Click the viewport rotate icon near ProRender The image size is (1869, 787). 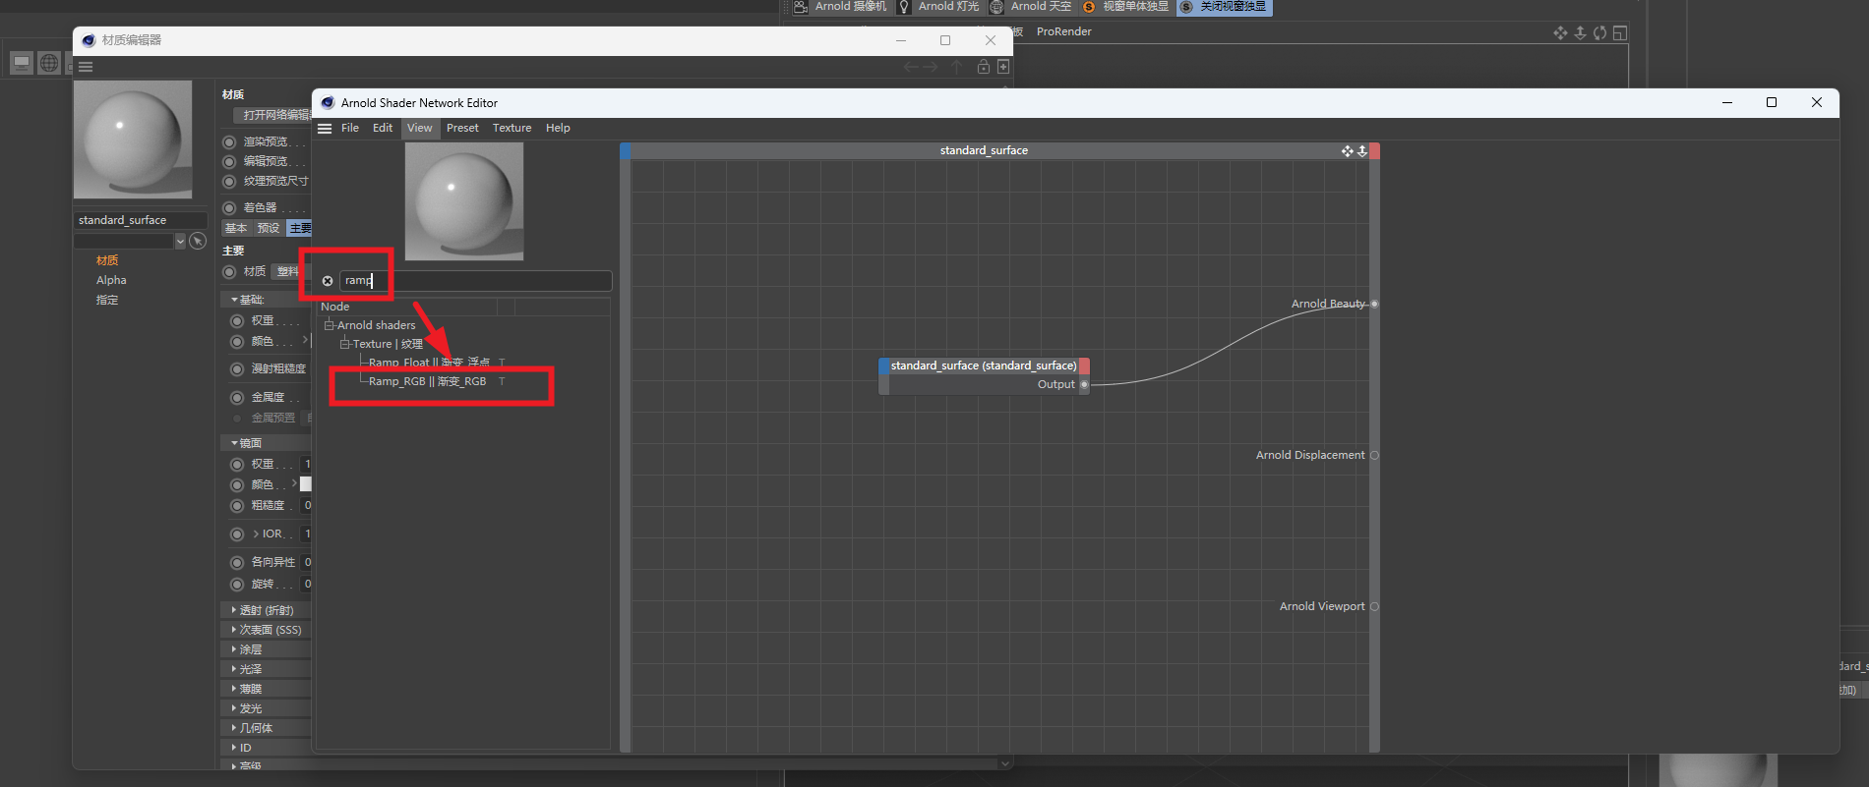(1600, 32)
